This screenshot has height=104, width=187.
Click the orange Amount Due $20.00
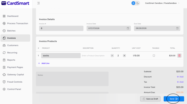click(180, 92)
